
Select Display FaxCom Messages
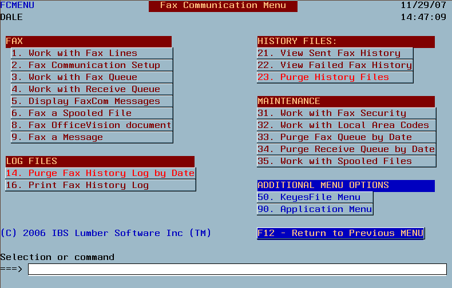(x=92, y=101)
